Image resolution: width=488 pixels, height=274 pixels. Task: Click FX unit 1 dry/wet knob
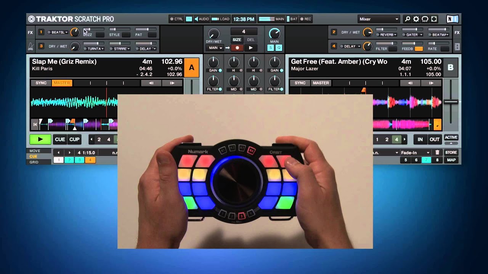tap(75, 32)
